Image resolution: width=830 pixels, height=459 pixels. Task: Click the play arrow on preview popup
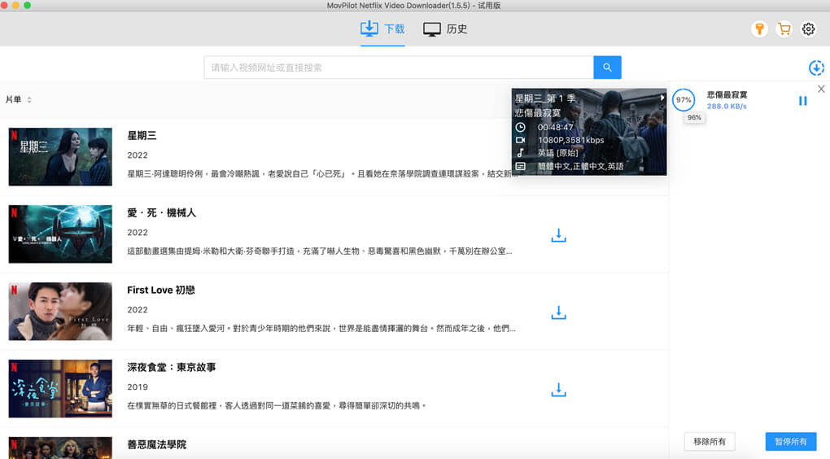662,98
